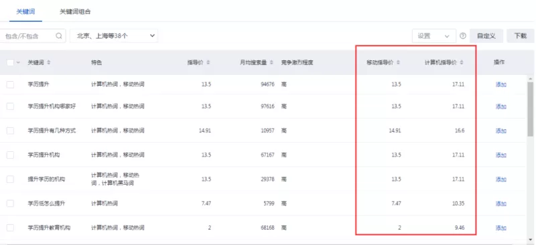Open the 北京、上海等38个 region dropdown
536x245 pixels.
point(114,35)
